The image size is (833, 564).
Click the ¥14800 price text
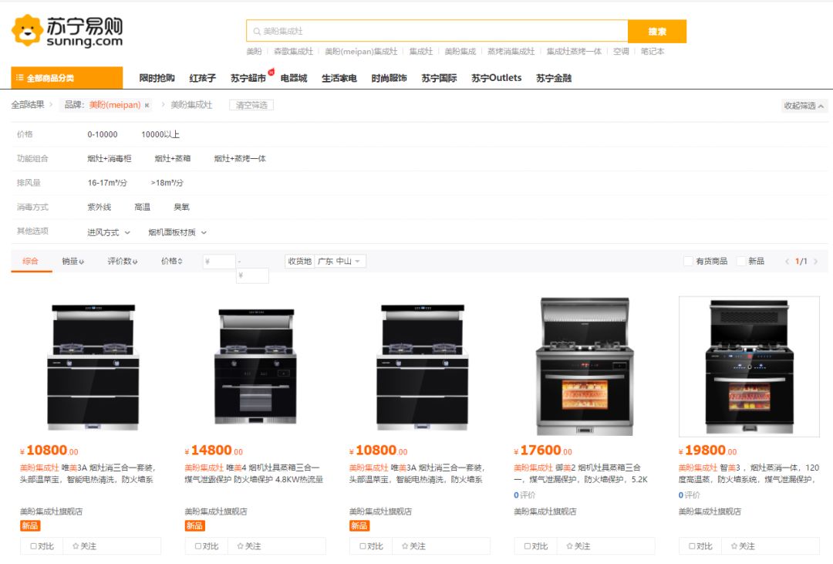[x=214, y=451]
